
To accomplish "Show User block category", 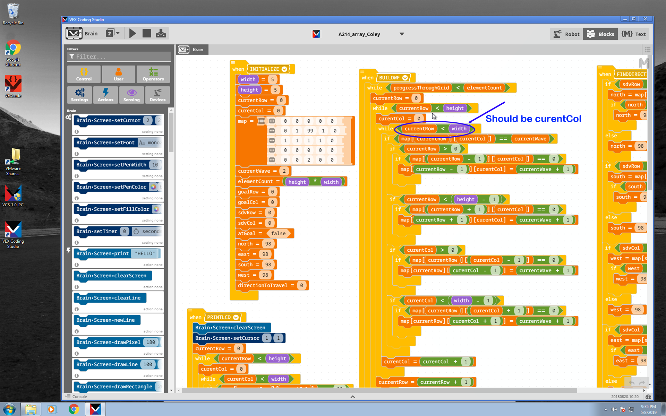I will click(119, 74).
